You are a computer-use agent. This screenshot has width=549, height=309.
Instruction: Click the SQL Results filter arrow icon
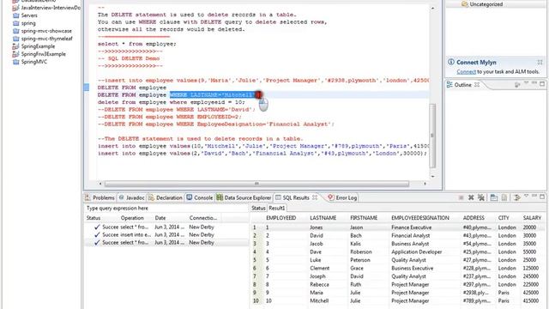pos(516,197)
